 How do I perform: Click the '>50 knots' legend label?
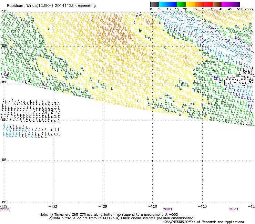tap(245, 9)
